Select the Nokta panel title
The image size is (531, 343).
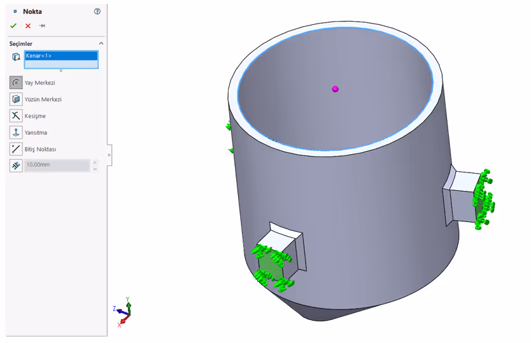point(32,11)
